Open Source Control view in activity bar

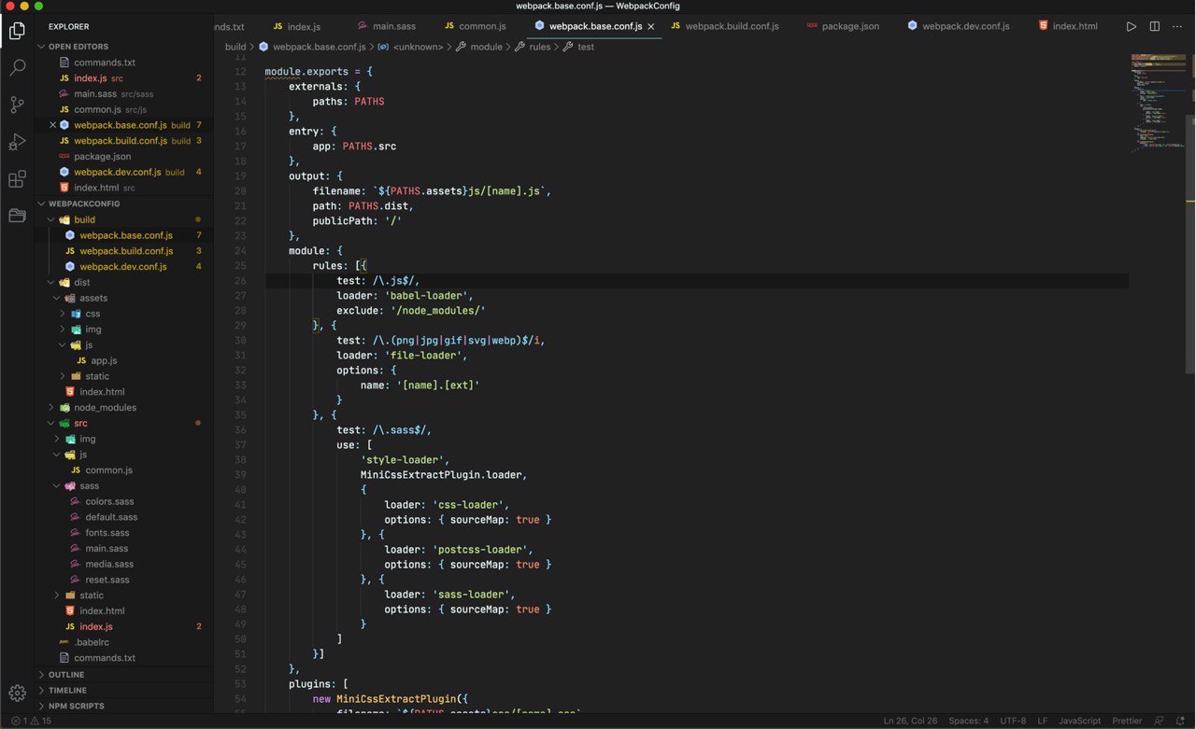pyautogui.click(x=17, y=105)
